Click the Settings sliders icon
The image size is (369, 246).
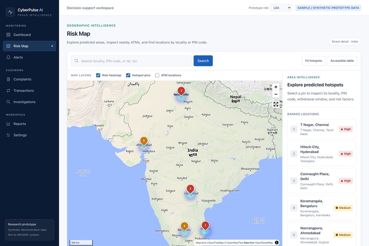tap(9, 135)
